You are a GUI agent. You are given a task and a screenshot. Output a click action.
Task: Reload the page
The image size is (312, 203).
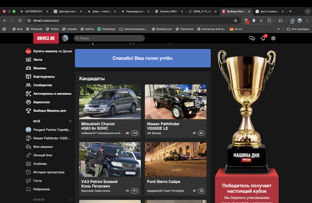pos(20,20)
